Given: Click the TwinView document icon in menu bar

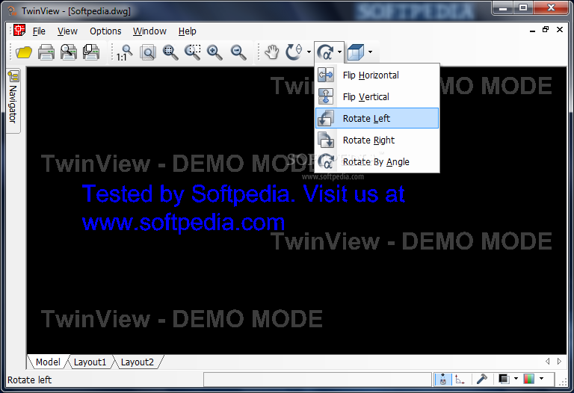Looking at the screenshot, I should [19, 31].
